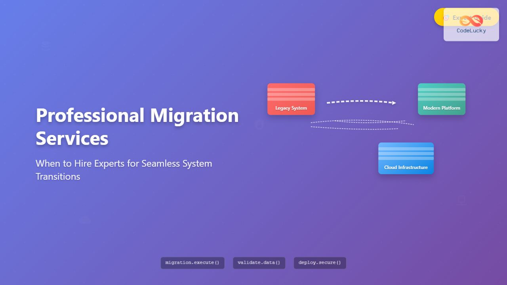Click the target icon in Expert Guide badge
Image resolution: width=507 pixels, height=285 pixels.
[446, 18]
